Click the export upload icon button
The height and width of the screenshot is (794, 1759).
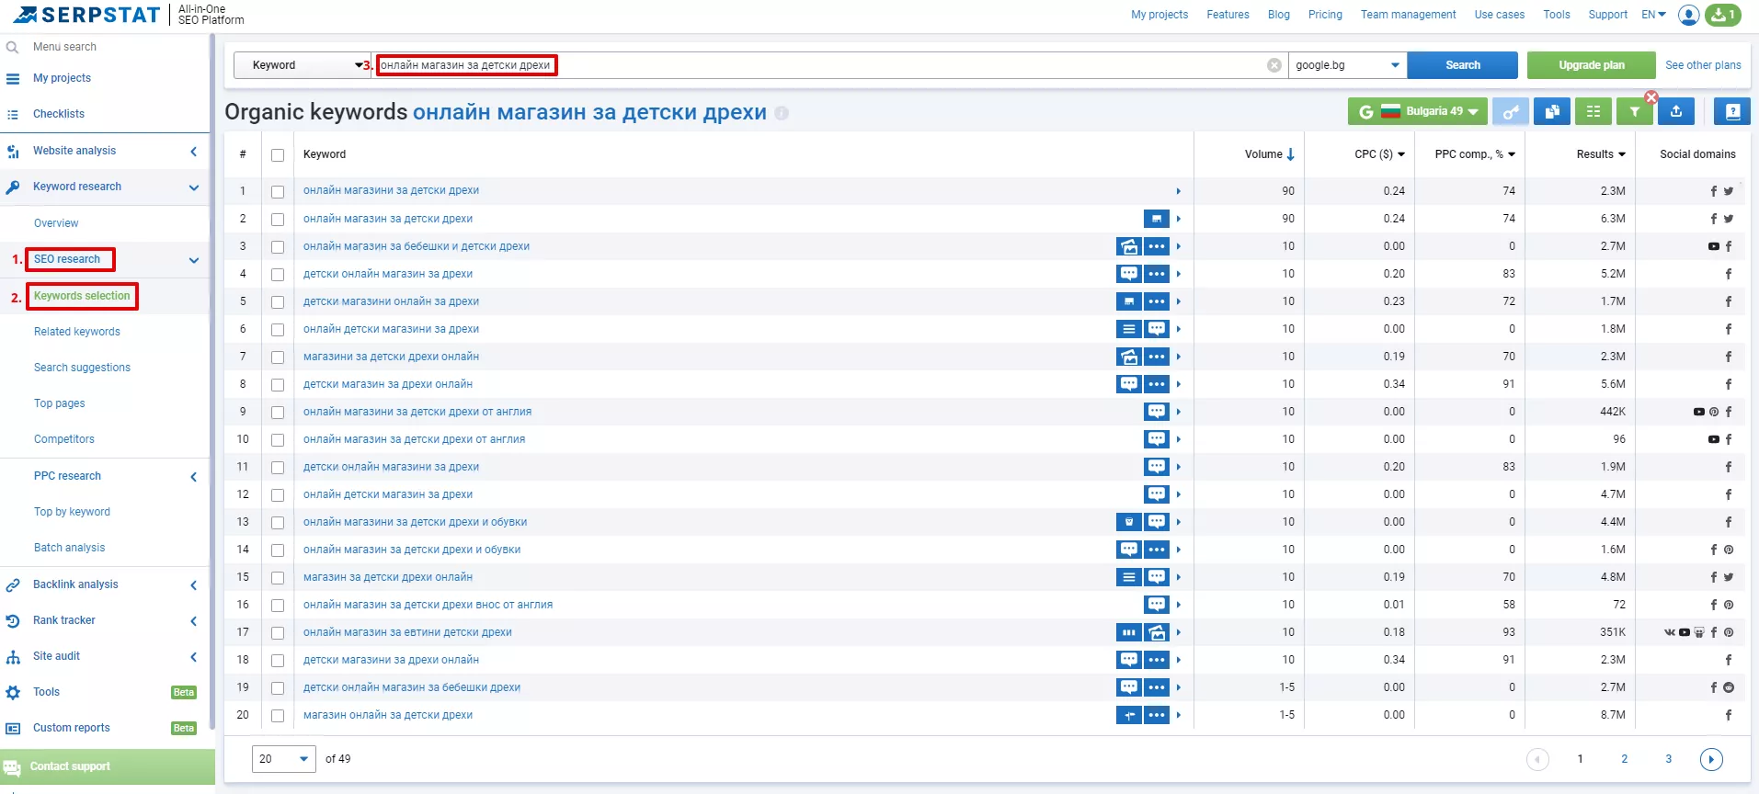pyautogui.click(x=1676, y=111)
